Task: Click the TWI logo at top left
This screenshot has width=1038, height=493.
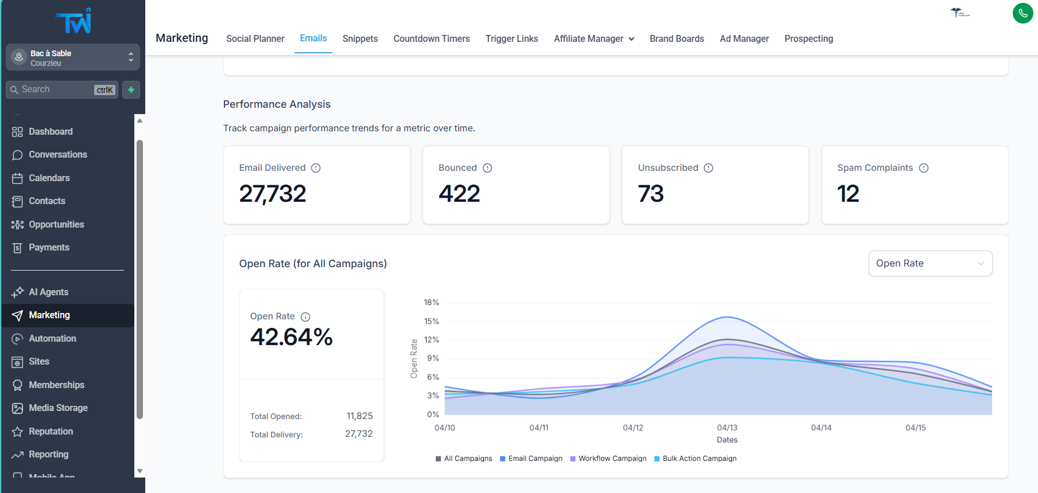Action: click(73, 21)
